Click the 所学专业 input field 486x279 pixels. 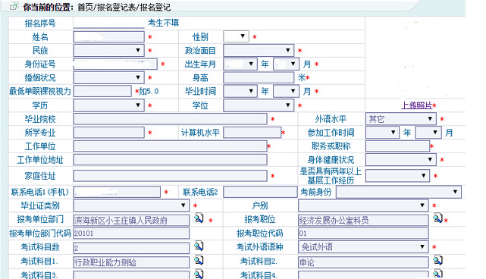tap(108, 133)
